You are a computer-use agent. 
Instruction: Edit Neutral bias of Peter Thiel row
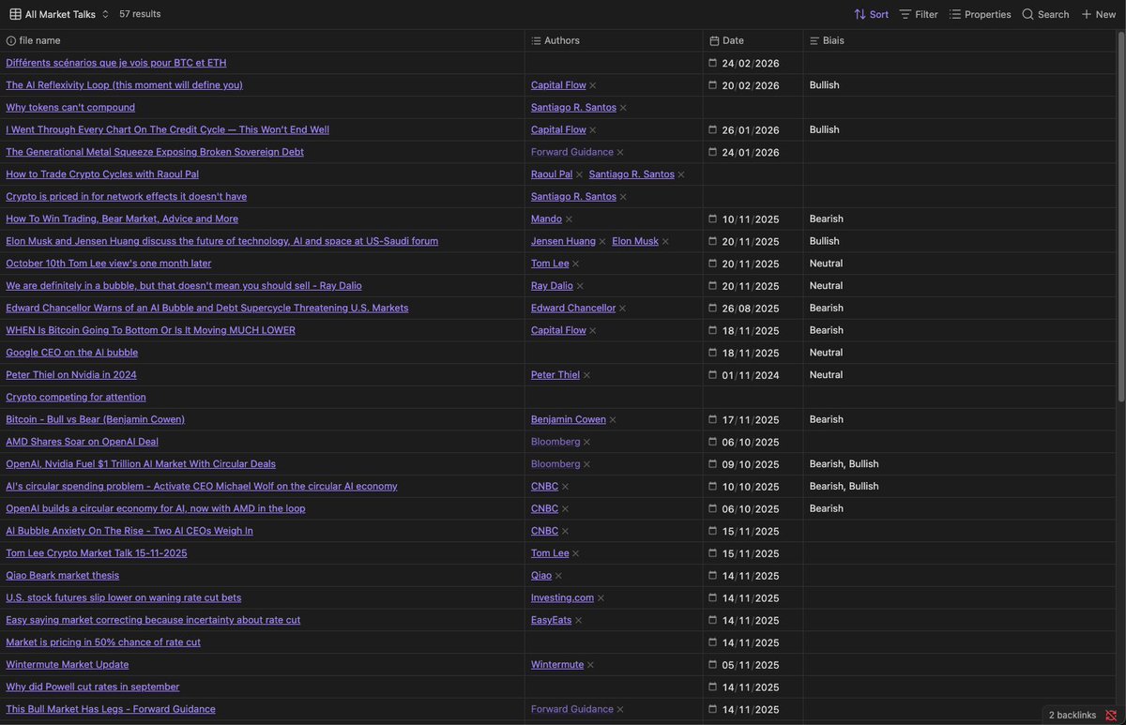tap(826, 375)
